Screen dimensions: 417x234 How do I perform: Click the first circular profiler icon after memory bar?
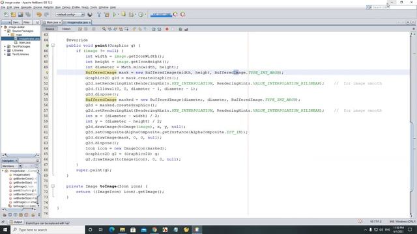point(175,14)
